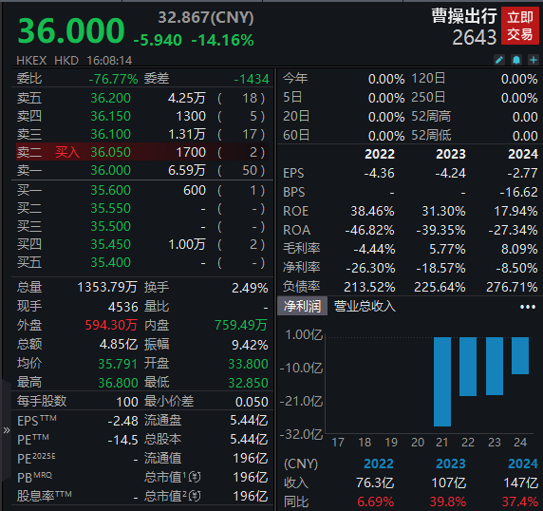Click the 立即交易 red button

click(x=520, y=26)
